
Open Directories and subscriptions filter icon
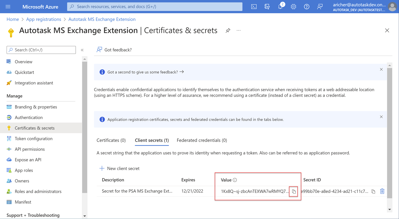point(267,7)
